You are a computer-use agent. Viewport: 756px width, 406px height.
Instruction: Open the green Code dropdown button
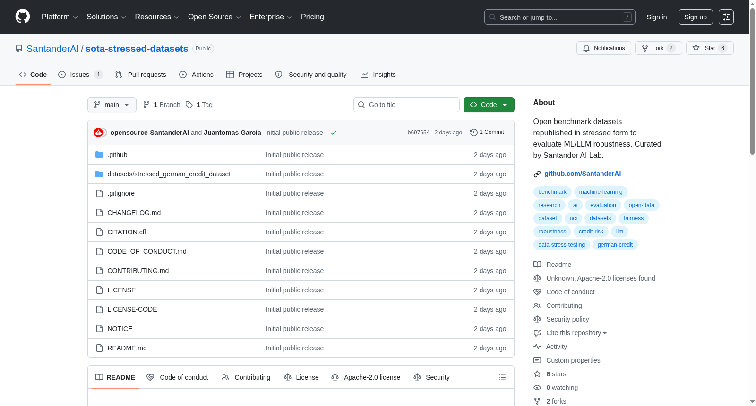click(x=489, y=105)
